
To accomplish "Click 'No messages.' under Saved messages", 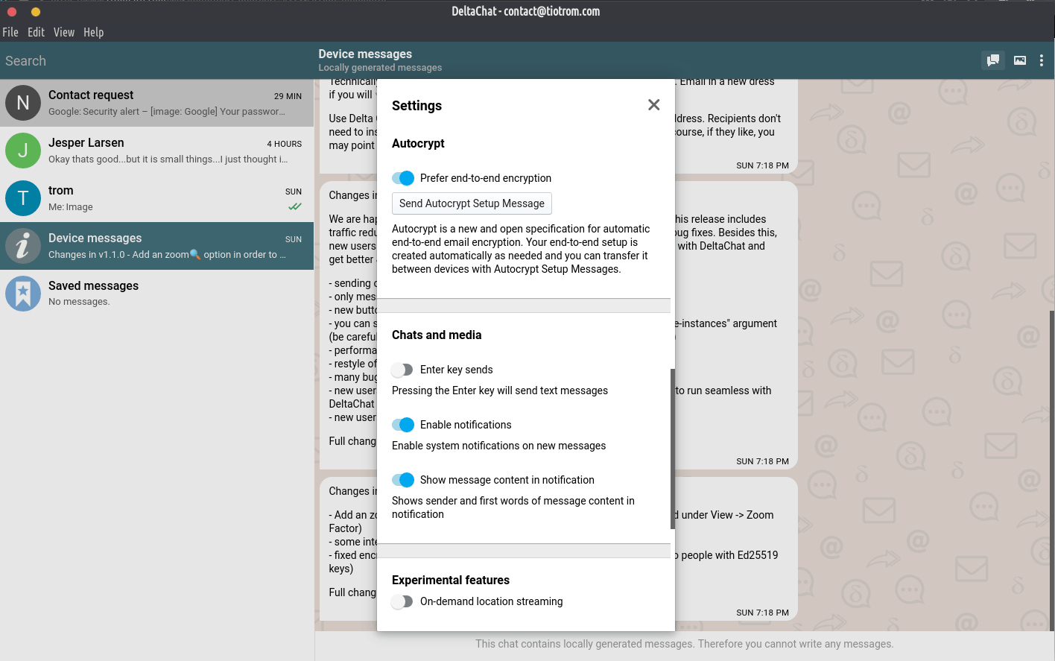I will [79, 301].
